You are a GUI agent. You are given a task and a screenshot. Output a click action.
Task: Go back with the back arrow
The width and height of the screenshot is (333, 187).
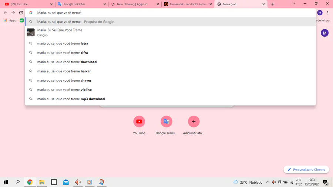[5, 13]
